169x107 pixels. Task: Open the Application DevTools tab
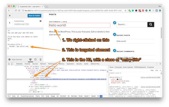coord(70,64)
